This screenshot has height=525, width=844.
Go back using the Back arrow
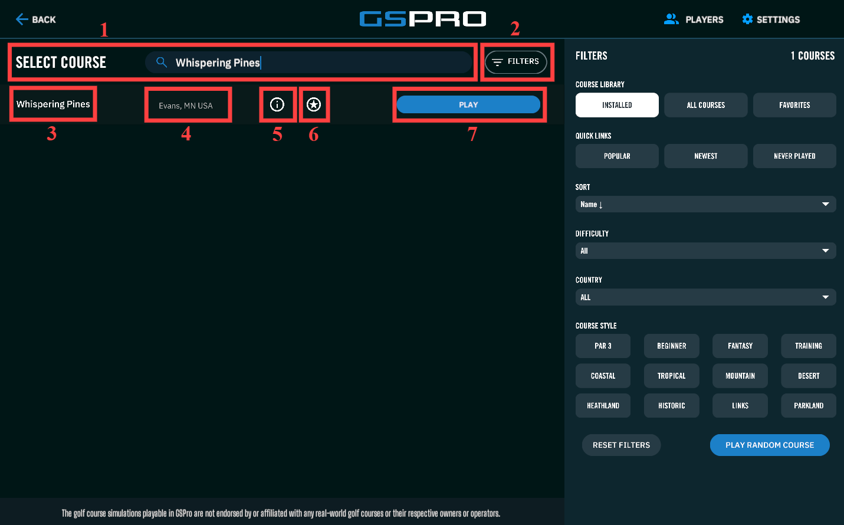click(x=35, y=19)
